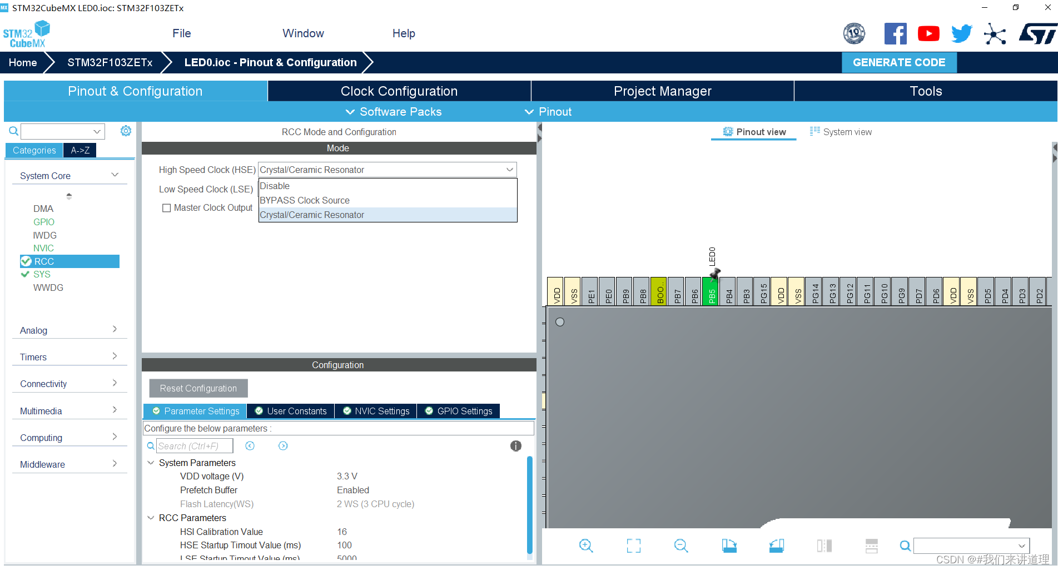Click the pinout search combo box
Image resolution: width=1058 pixels, height=570 pixels.
(x=971, y=546)
